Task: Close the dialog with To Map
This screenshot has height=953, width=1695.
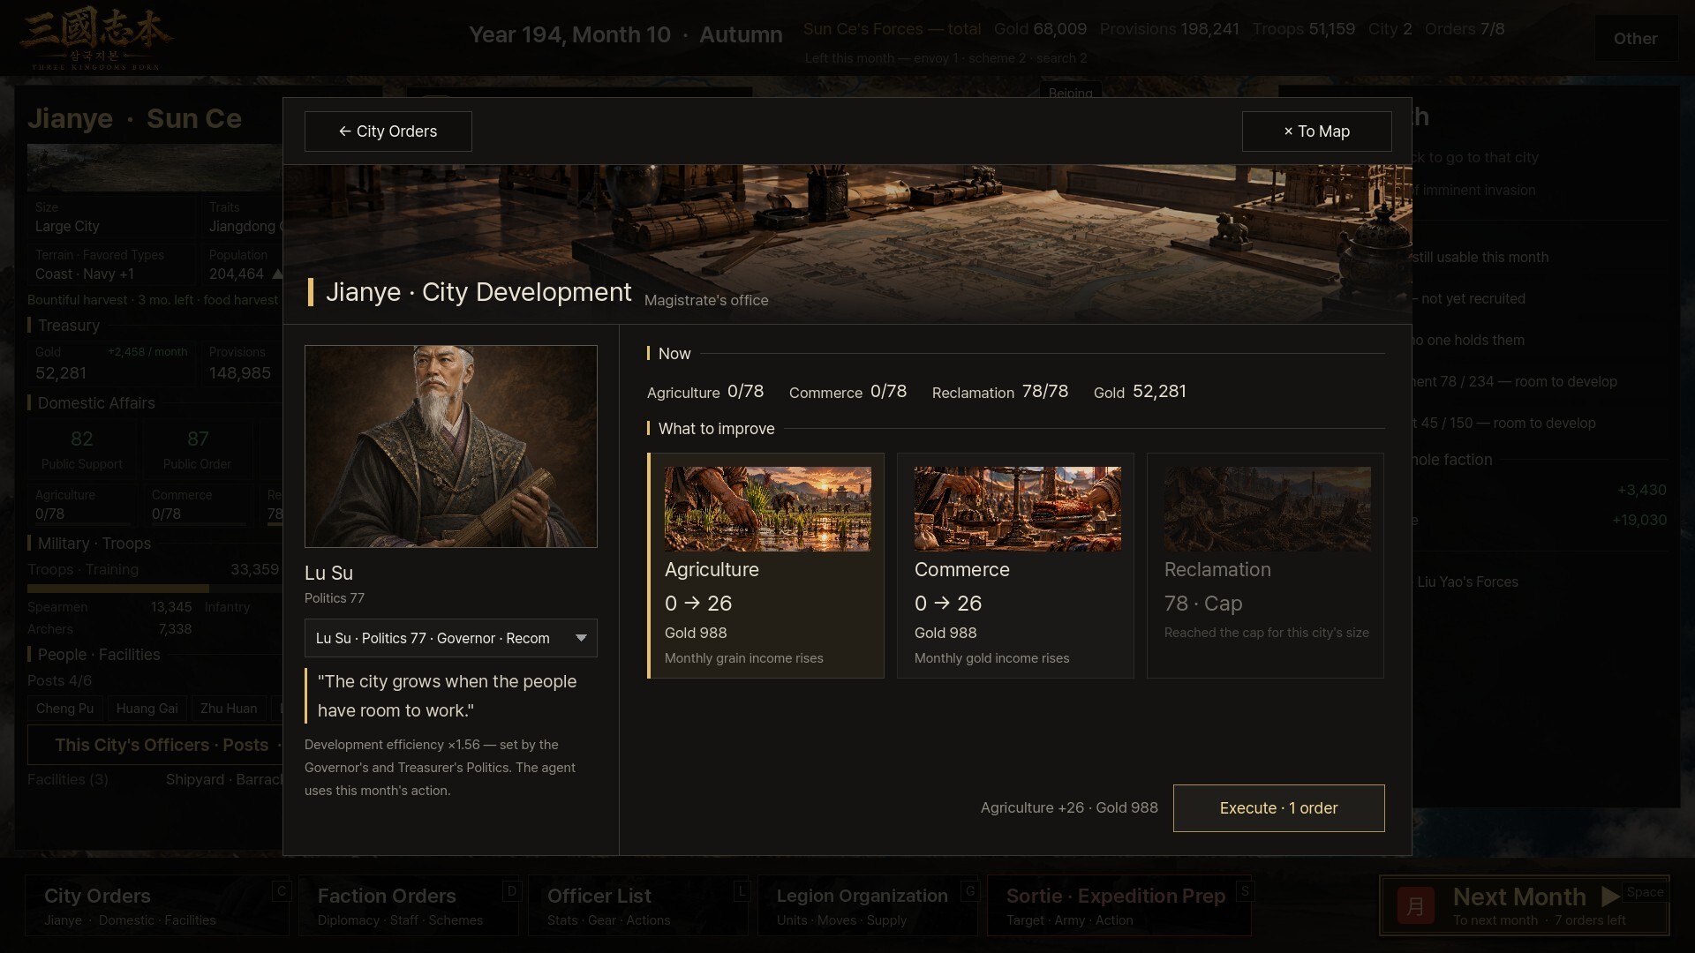Action: (1316, 131)
